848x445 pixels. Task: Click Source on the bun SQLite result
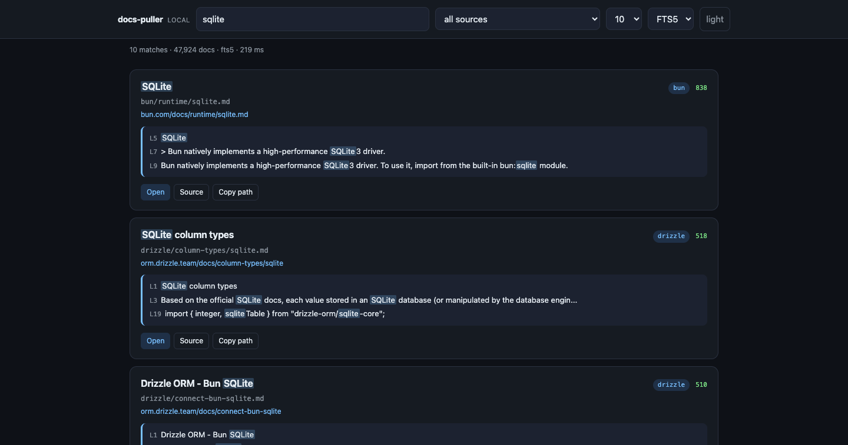(x=191, y=192)
